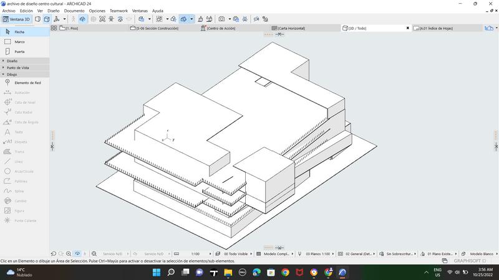Collapse the Dibujo toolbox section

pos(11,74)
